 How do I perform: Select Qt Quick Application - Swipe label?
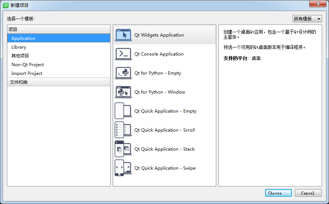(x=165, y=168)
